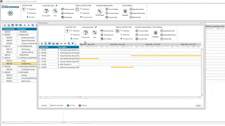This screenshot has width=225, height=126.
Task: Choose No special slot in Projects Board
Action: pos(121,39)
